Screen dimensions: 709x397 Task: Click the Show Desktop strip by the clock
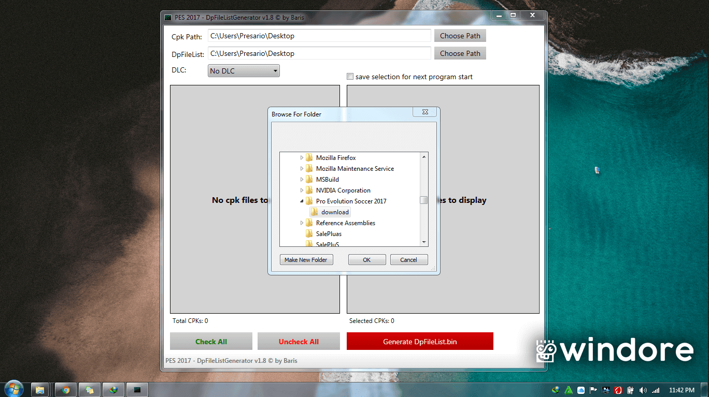[705, 390]
